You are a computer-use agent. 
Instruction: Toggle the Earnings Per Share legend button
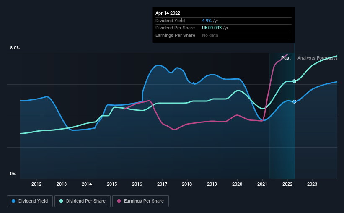[x=140, y=201]
